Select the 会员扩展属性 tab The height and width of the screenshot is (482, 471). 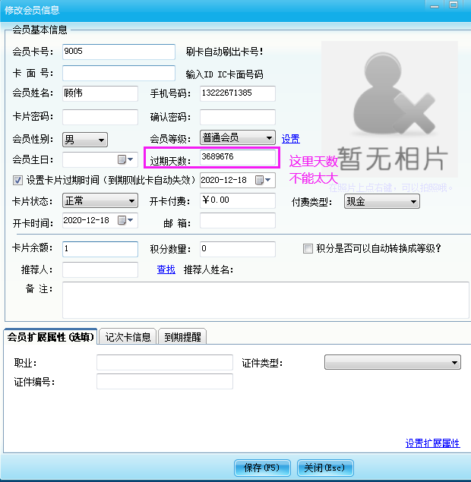tap(51, 337)
